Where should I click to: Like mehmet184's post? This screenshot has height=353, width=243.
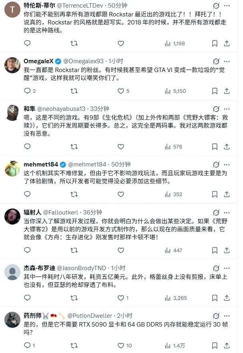tap(120, 195)
